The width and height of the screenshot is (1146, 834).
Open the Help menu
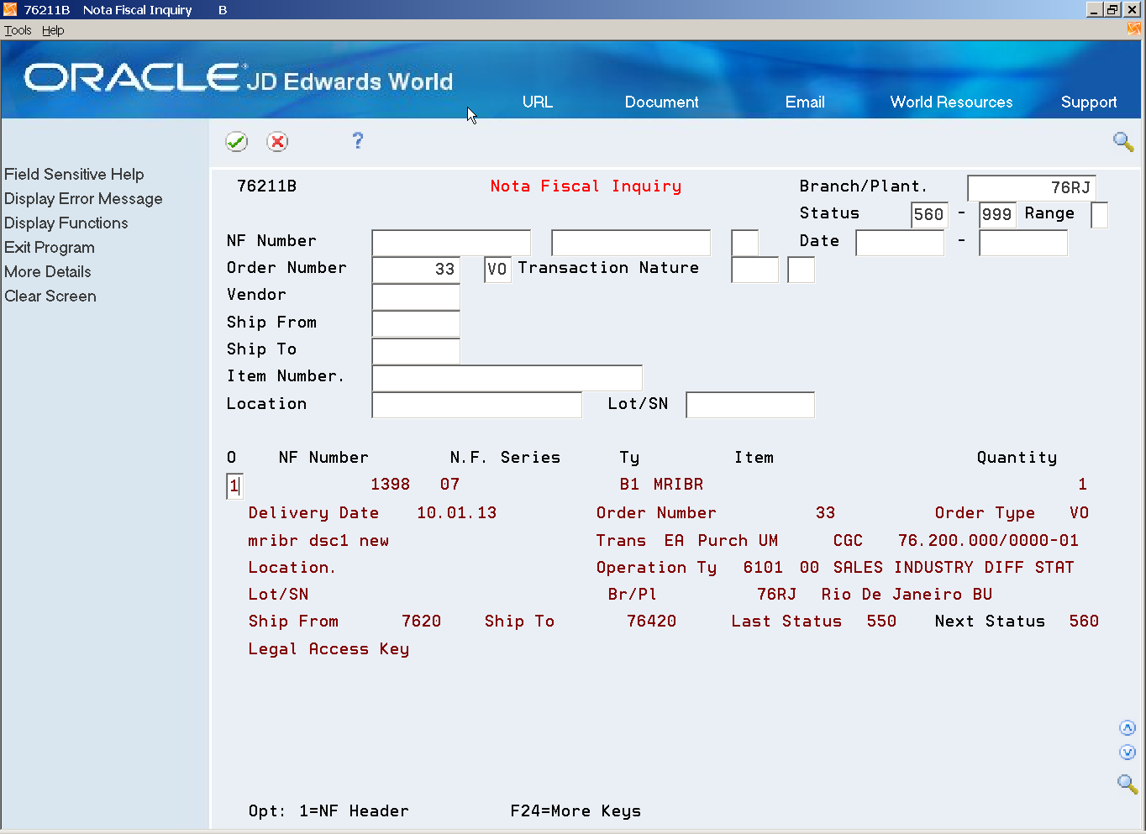pos(53,30)
